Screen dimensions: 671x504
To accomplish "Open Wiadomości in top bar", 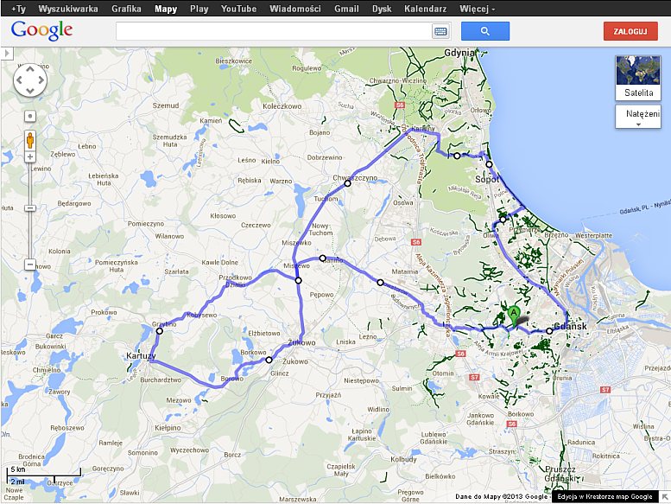I will tap(295, 9).
